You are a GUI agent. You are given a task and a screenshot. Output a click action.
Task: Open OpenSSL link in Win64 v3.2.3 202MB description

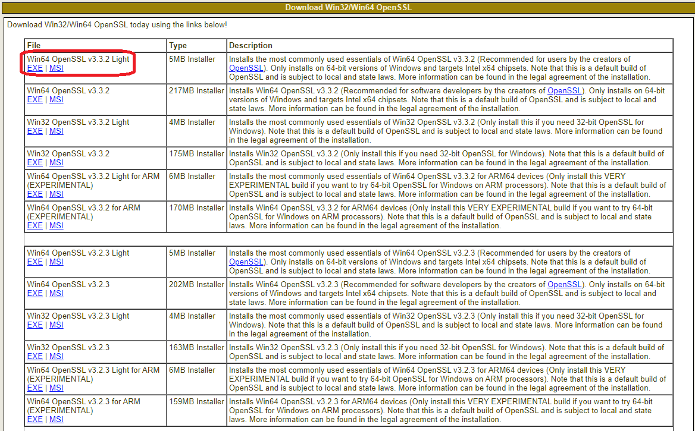(564, 284)
